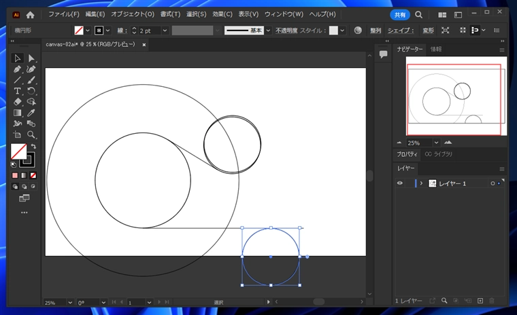Image resolution: width=517 pixels, height=315 pixels.
Task: Open the Switch Workspace icon
Action: coord(458,15)
